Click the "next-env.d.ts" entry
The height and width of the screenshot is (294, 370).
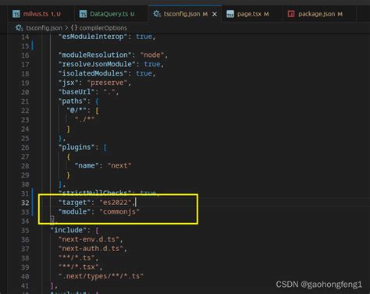(x=89, y=239)
